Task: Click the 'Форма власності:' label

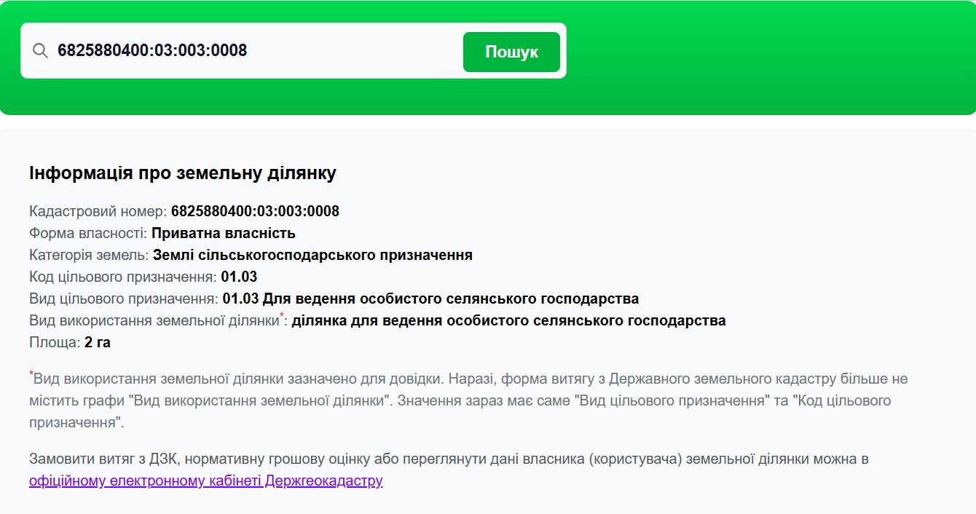Action: click(88, 234)
